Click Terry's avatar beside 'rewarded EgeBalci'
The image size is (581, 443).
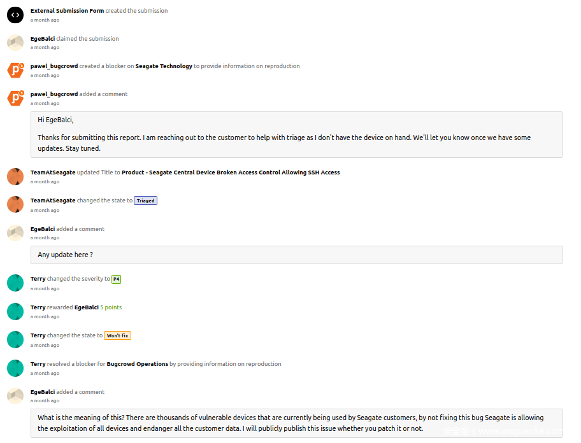[15, 311]
